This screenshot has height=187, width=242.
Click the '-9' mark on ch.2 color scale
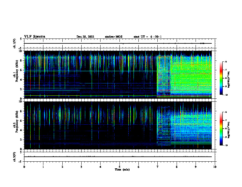[226, 137]
